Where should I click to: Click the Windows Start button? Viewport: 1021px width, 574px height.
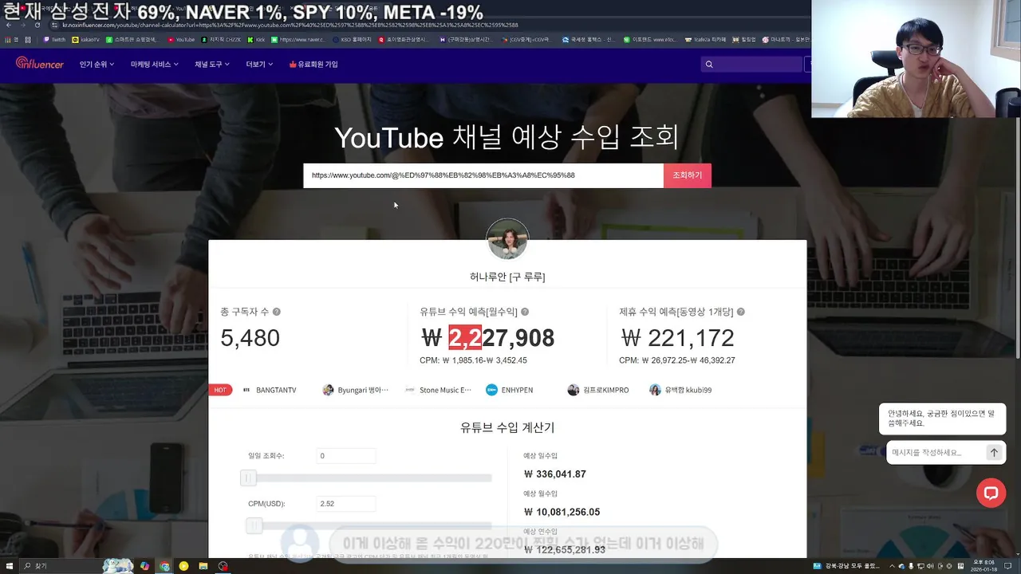tap(9, 566)
